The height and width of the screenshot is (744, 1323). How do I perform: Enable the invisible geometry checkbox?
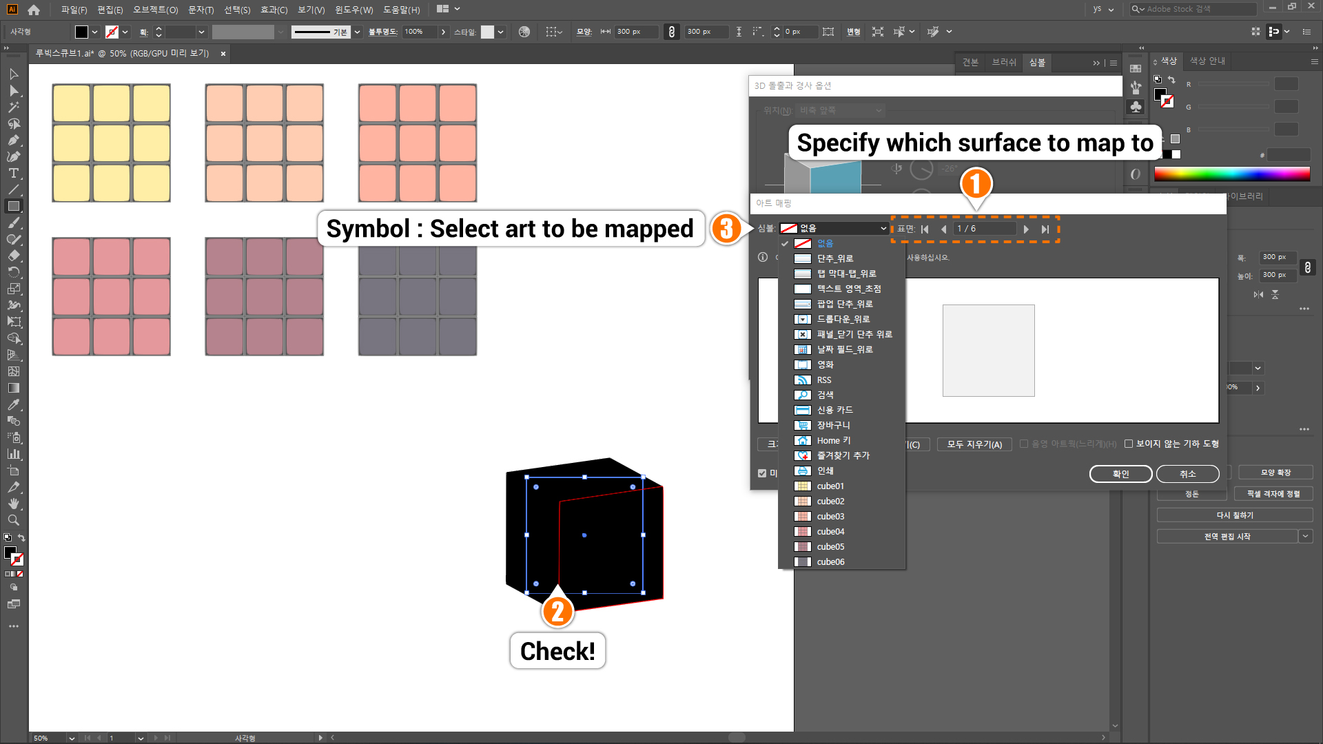point(1129,444)
